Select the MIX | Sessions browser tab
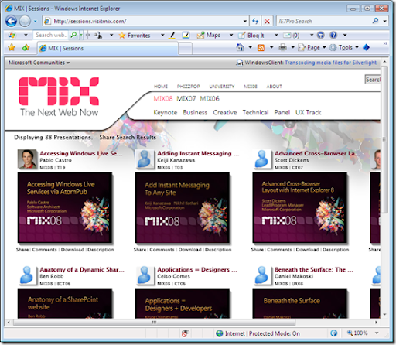This screenshot has height=345, width=396. click(x=108, y=48)
